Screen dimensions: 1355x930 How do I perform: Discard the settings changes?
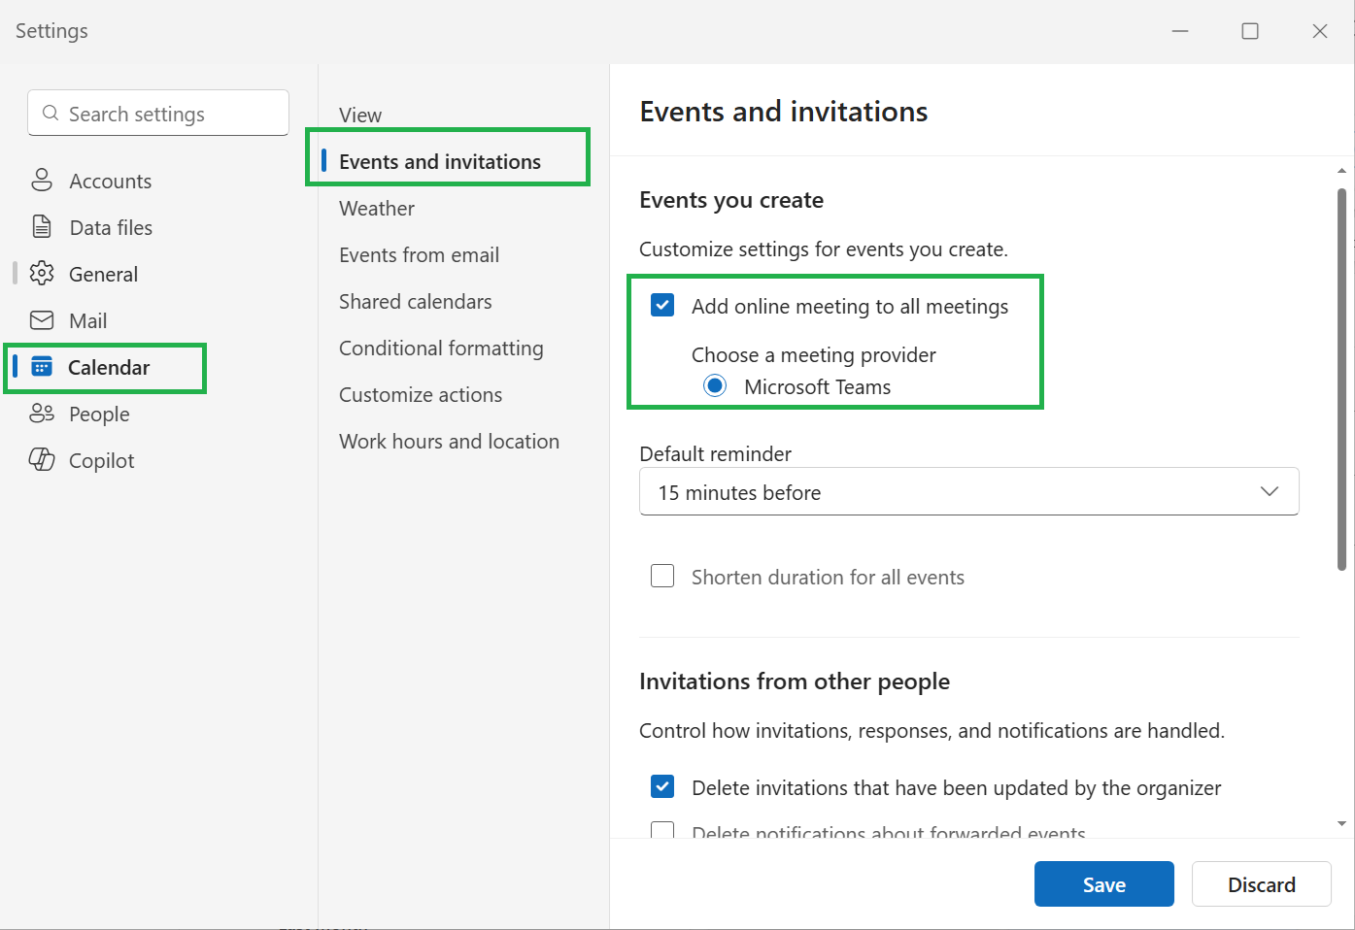(x=1262, y=884)
